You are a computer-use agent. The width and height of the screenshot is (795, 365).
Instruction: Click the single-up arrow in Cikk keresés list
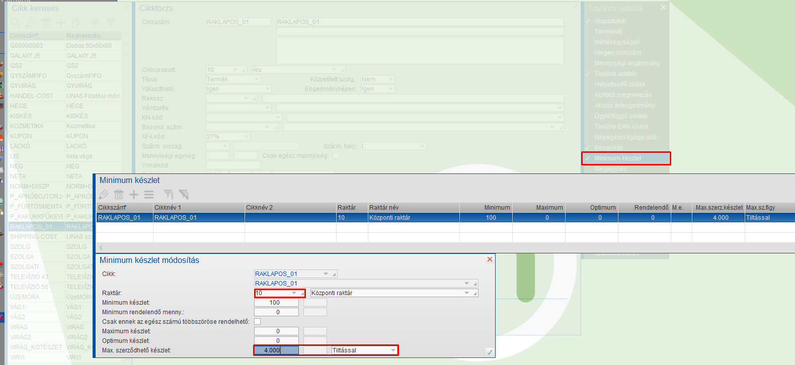point(126,55)
